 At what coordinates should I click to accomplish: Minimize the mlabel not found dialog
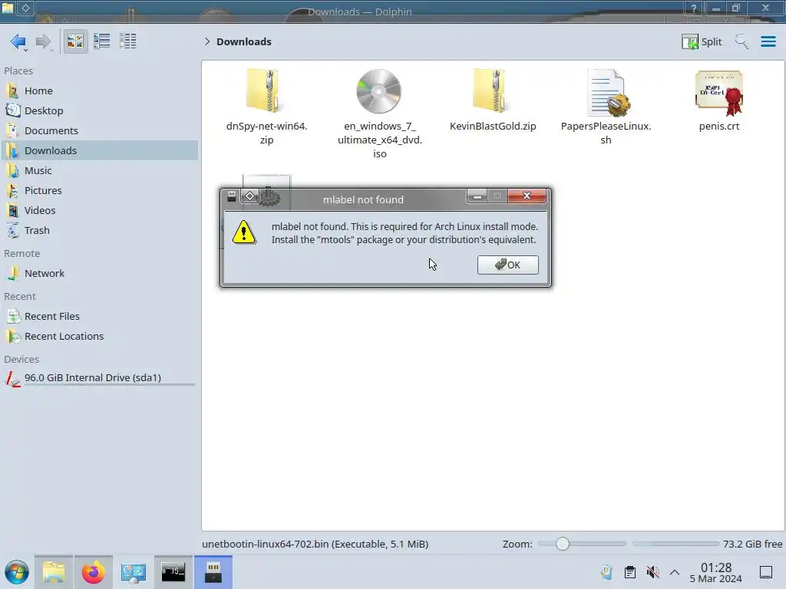(477, 196)
